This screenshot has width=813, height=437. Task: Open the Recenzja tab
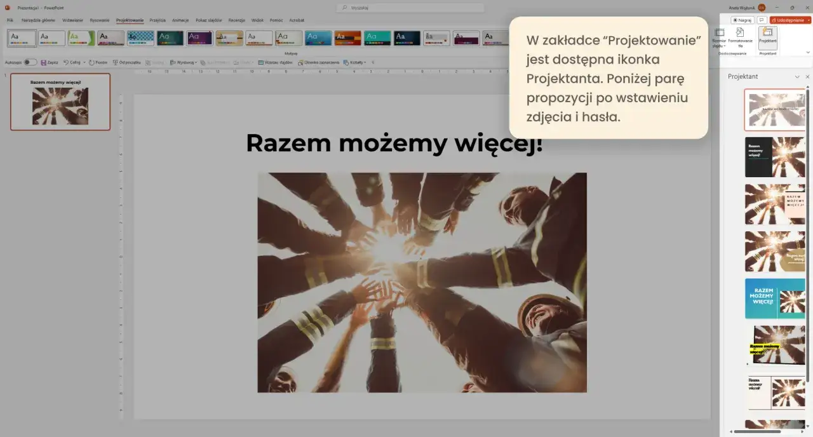point(236,20)
